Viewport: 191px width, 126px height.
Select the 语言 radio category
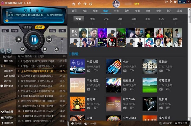point(120,19)
